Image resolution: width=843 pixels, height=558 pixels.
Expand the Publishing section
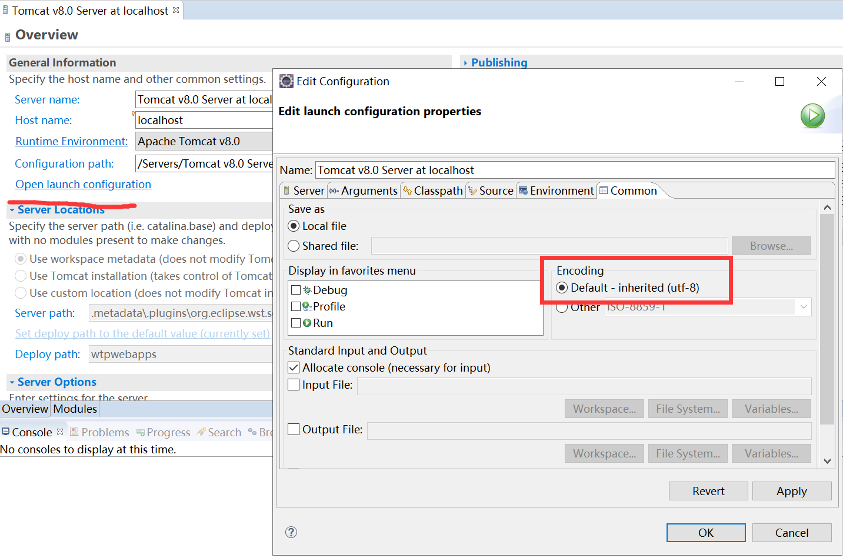465,63
